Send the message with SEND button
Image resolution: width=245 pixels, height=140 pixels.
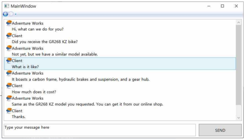pos(220,130)
